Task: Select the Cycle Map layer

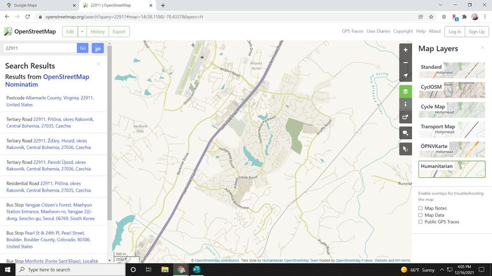Action: 452,110
